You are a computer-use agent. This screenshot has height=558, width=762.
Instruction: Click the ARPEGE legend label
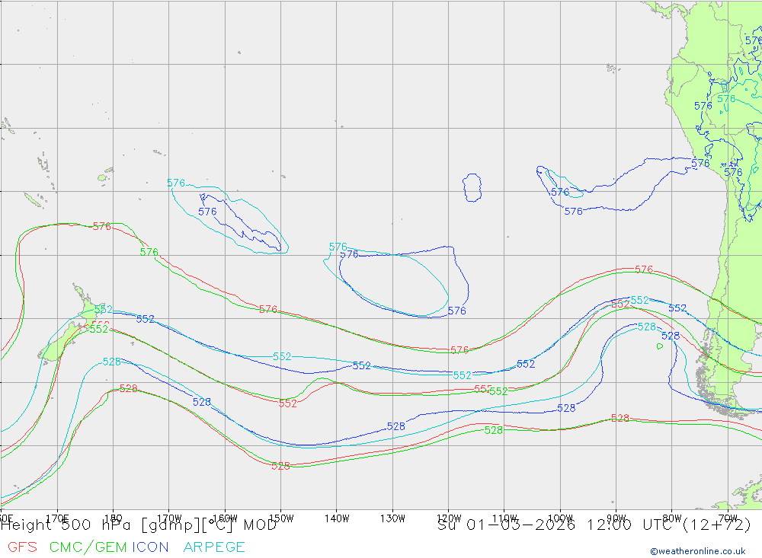(214, 547)
